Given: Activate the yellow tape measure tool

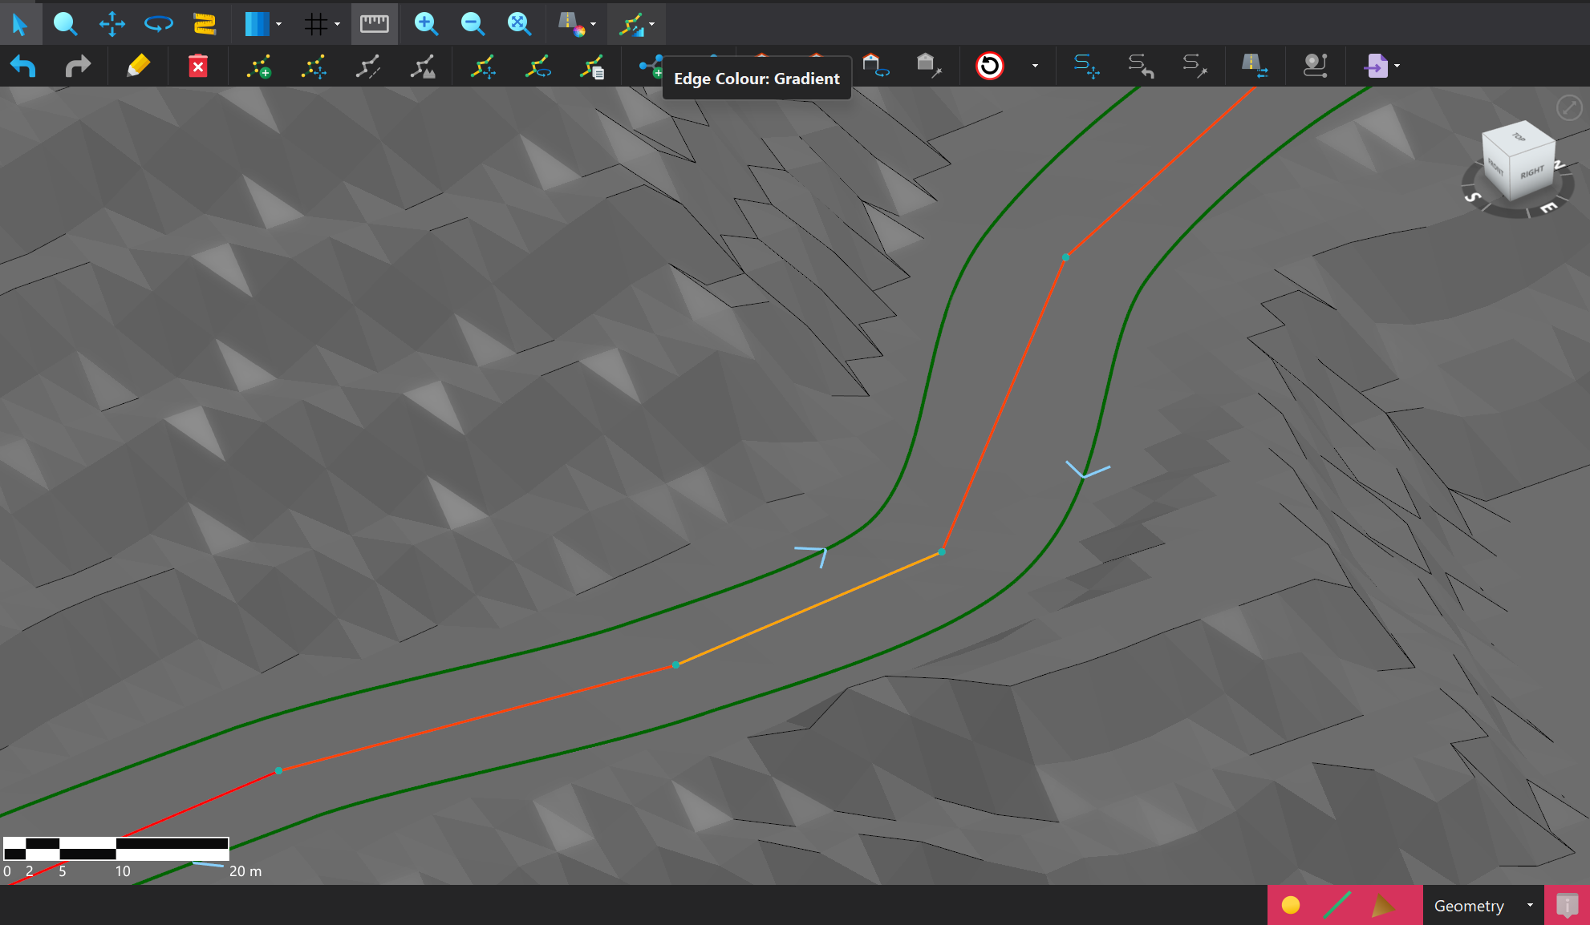Looking at the screenshot, I should coord(205,24).
